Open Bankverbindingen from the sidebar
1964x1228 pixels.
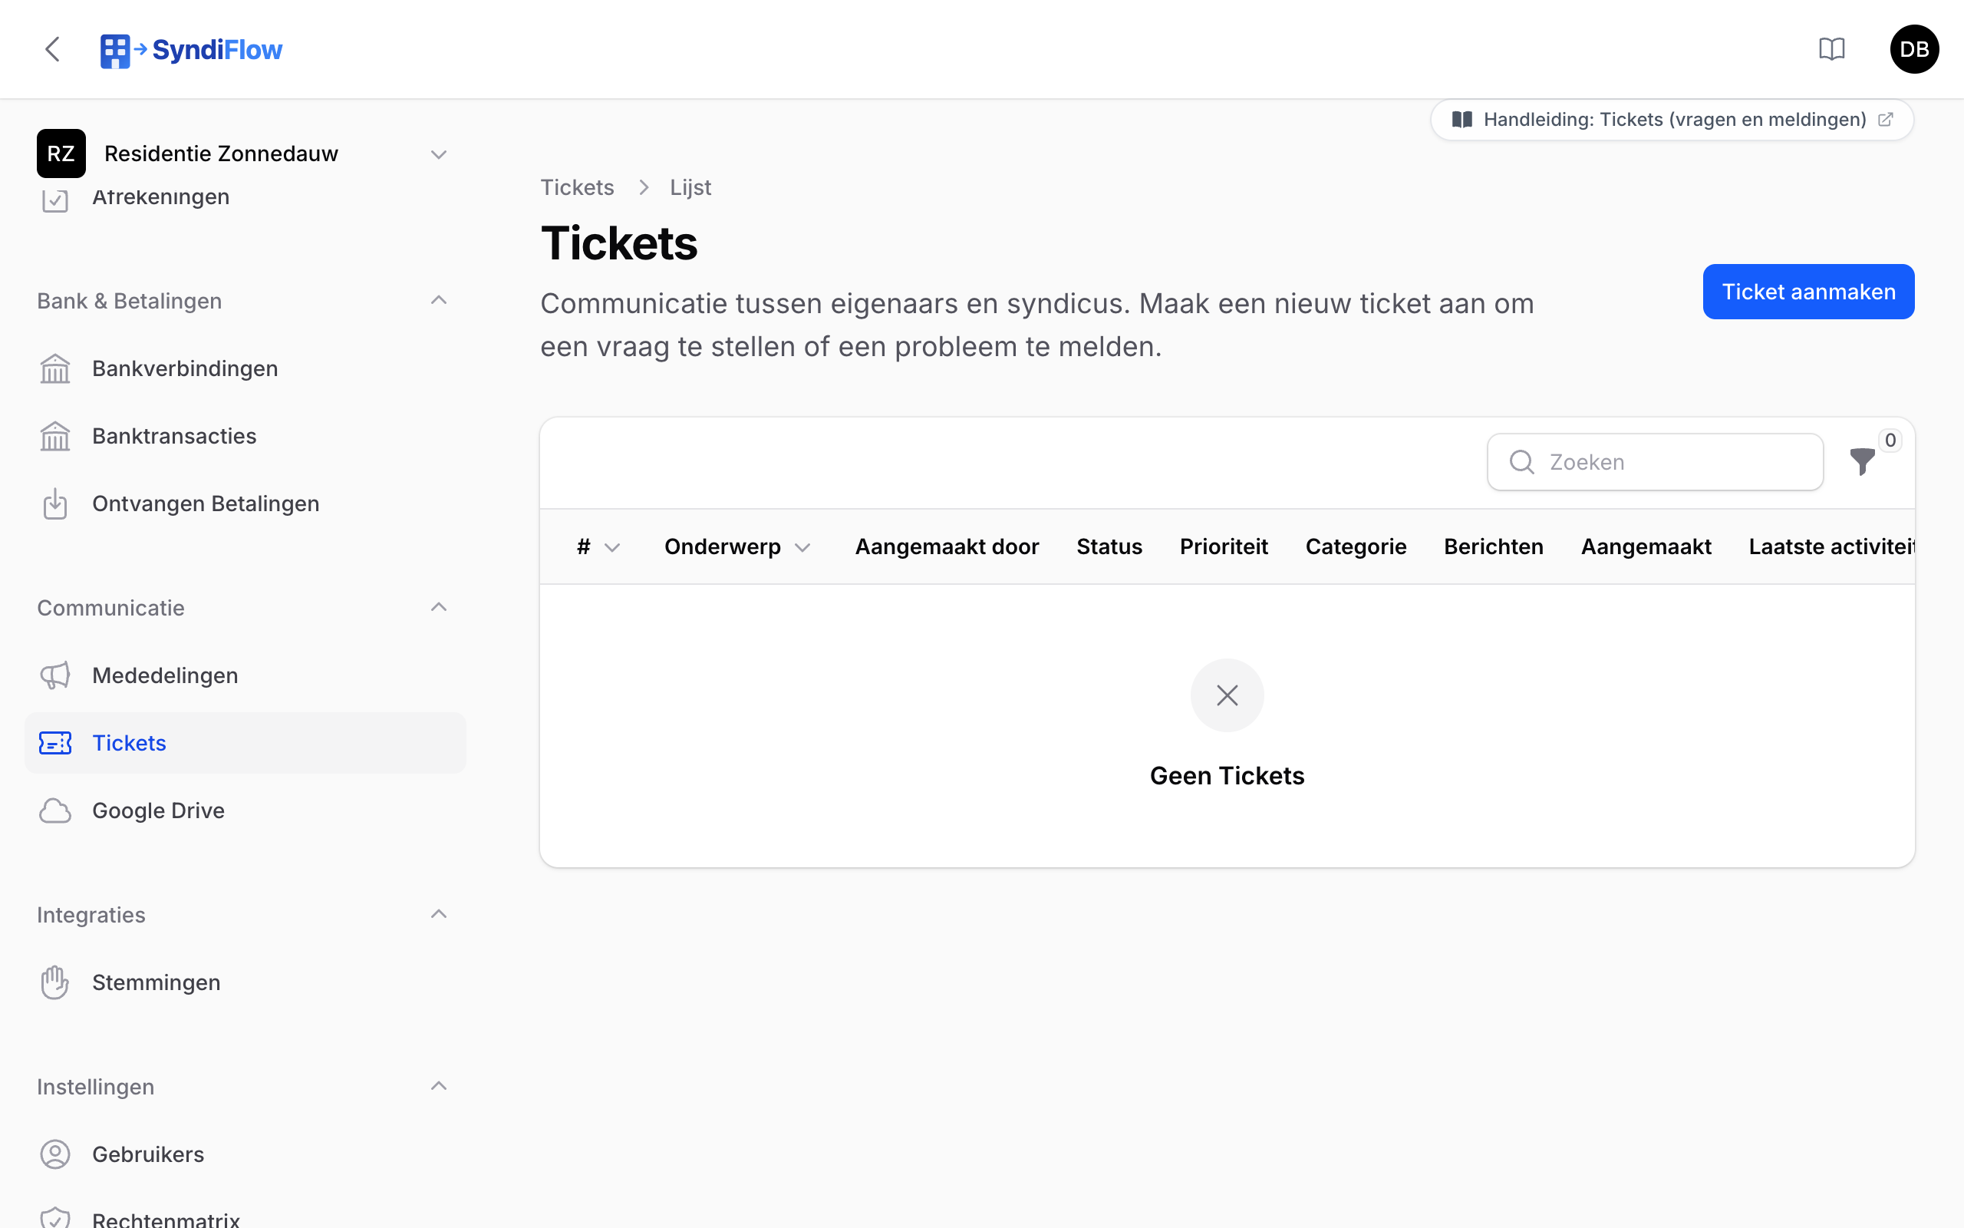tap(245, 368)
